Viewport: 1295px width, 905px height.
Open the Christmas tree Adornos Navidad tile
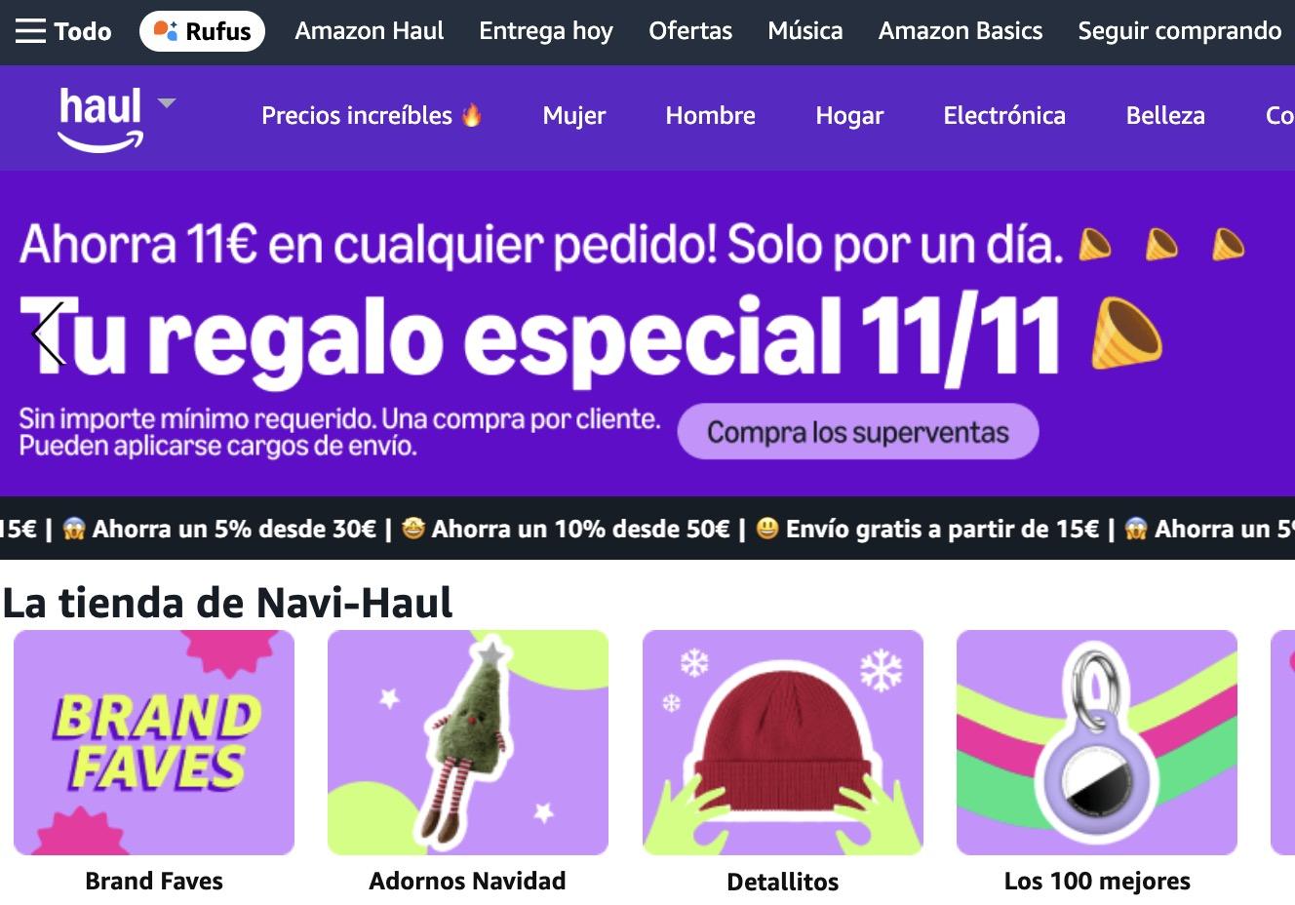coord(468,742)
